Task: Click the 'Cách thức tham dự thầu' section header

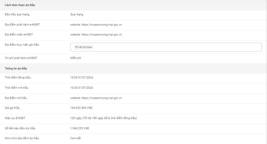Action: tap(20, 5)
